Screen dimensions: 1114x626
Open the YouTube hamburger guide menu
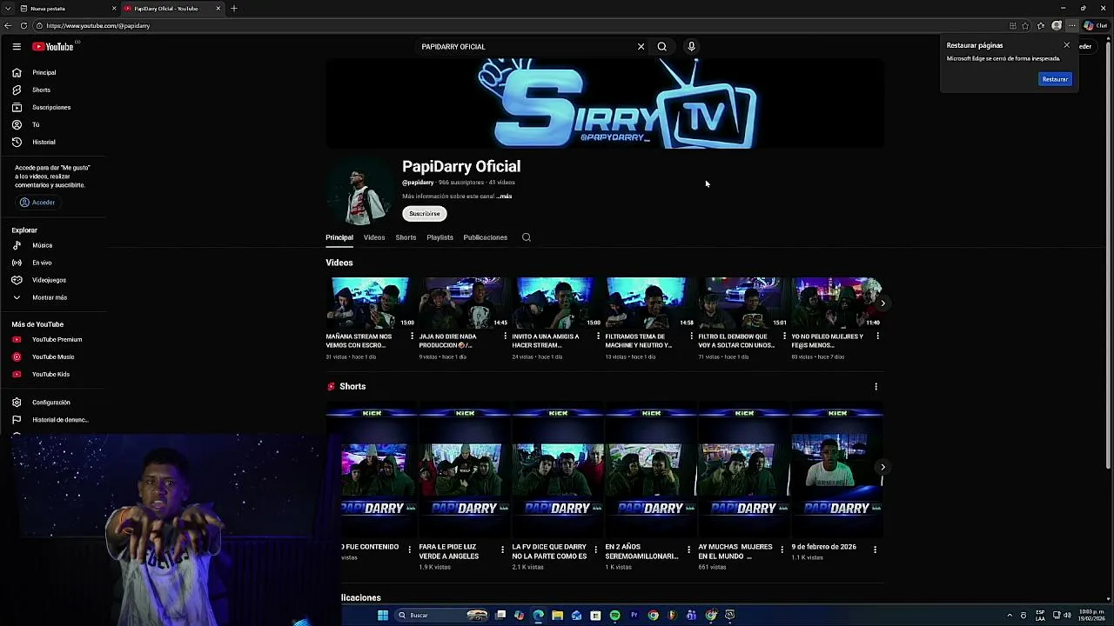tap(17, 46)
